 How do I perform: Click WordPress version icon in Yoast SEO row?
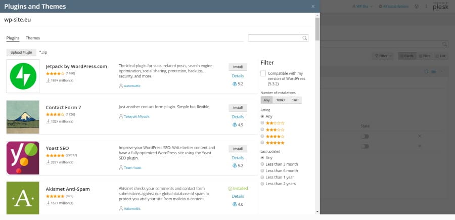coord(235,166)
